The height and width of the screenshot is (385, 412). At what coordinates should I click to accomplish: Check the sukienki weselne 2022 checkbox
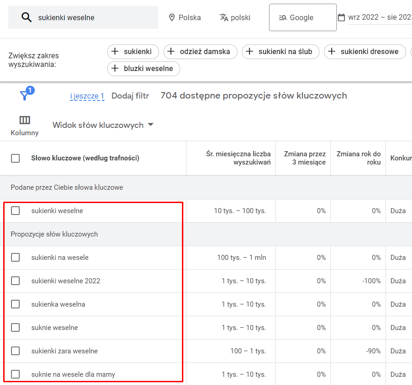pyautogui.click(x=15, y=281)
